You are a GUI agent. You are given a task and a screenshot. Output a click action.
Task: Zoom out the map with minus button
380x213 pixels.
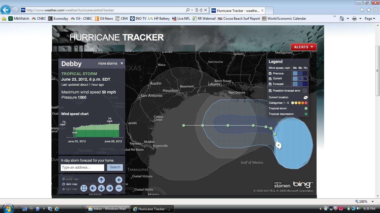tap(119, 188)
